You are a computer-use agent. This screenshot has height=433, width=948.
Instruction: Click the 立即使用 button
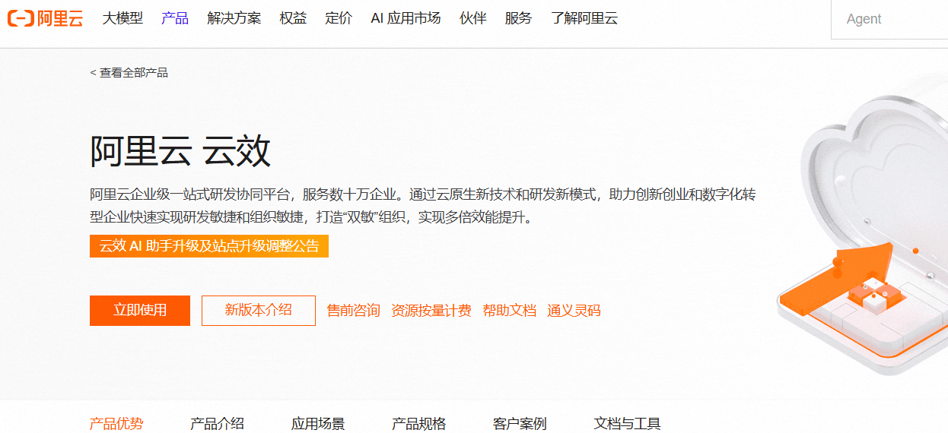pyautogui.click(x=140, y=310)
